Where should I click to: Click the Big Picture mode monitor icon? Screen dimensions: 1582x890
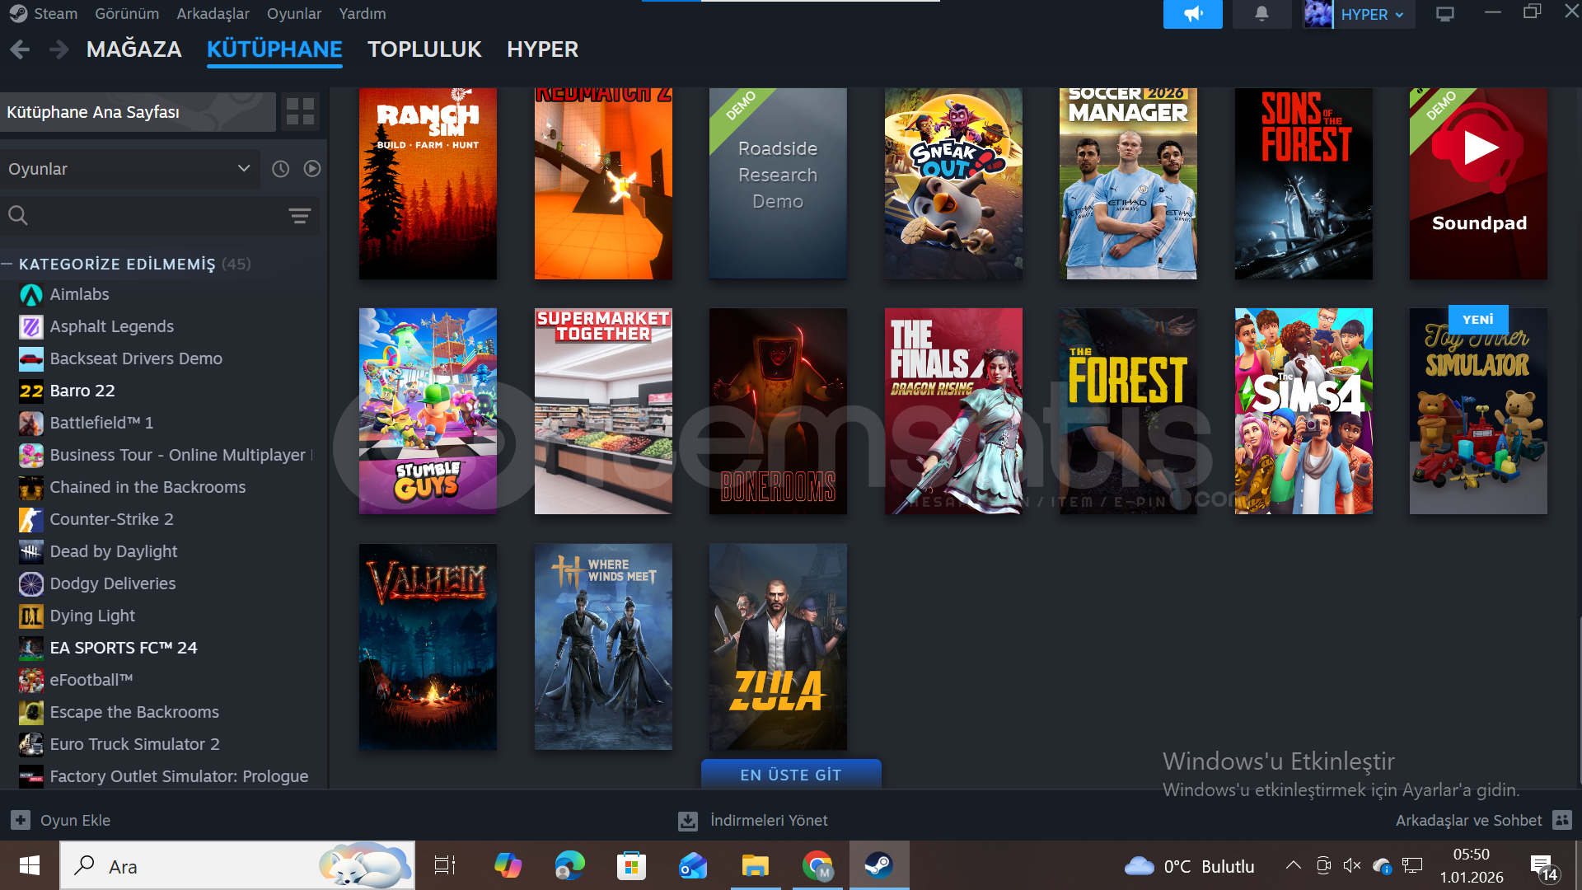1444,14
